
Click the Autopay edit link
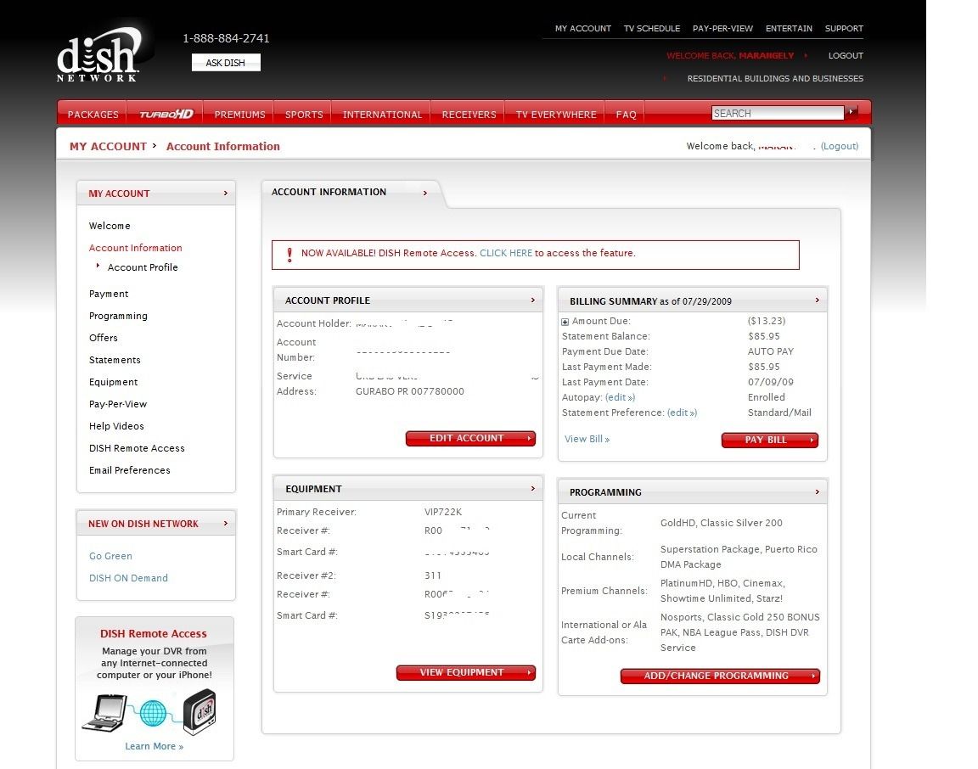(620, 397)
